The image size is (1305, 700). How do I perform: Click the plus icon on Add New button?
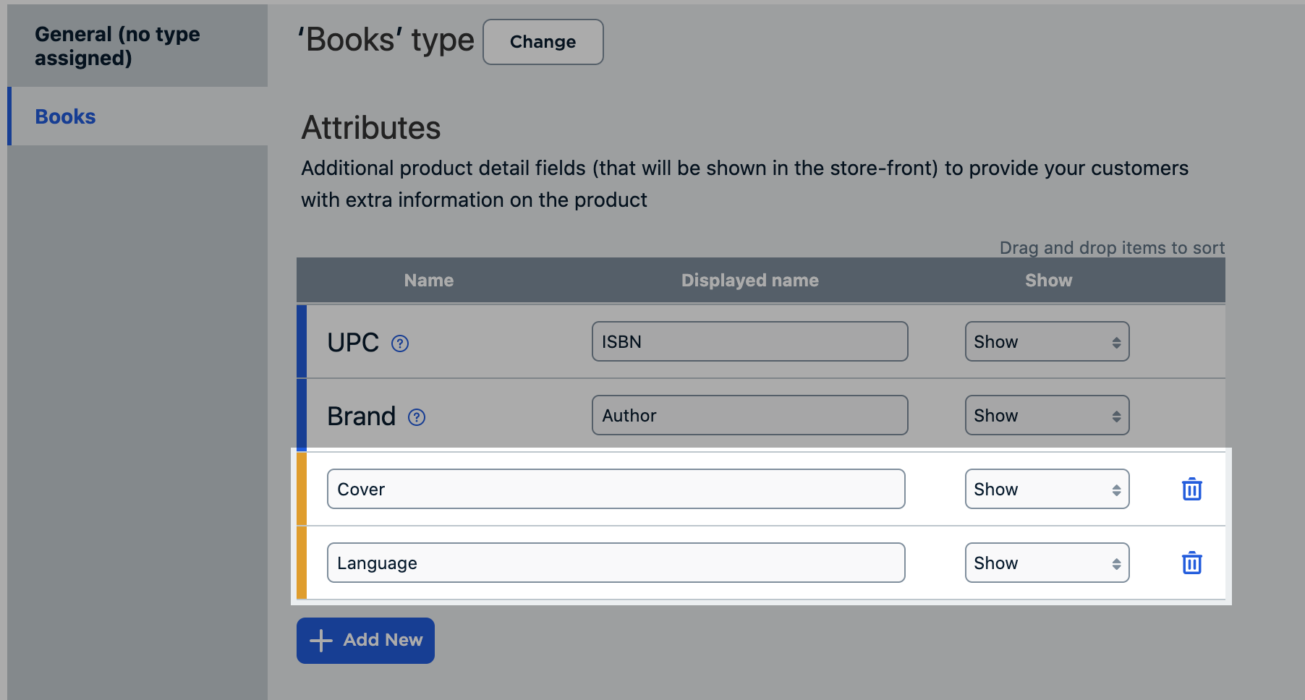[321, 641]
